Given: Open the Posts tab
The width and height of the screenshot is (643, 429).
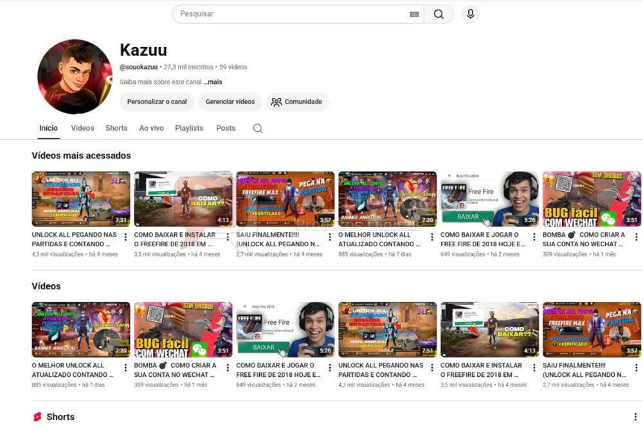Looking at the screenshot, I should pyautogui.click(x=226, y=128).
